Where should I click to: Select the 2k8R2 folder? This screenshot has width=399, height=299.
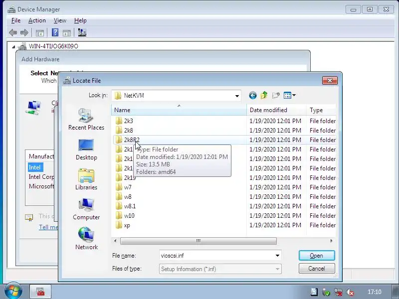pyautogui.click(x=132, y=140)
